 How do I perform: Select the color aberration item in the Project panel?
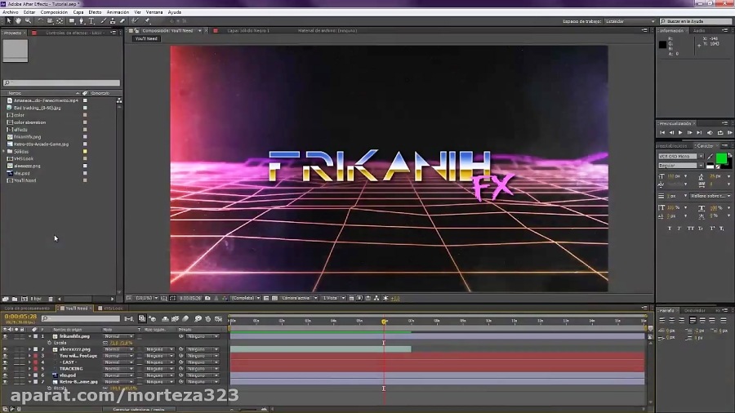coord(29,122)
